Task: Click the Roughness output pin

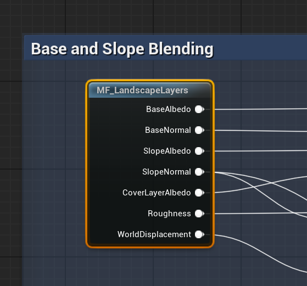Action: 199,214
